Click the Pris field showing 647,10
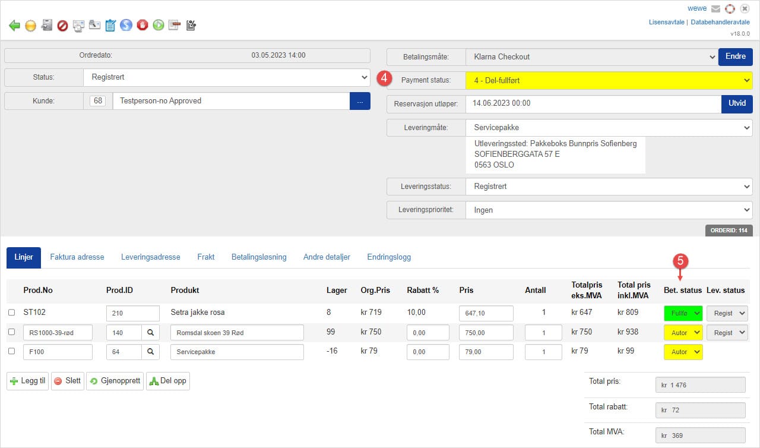Image resolution: width=760 pixels, height=448 pixels. (486, 314)
